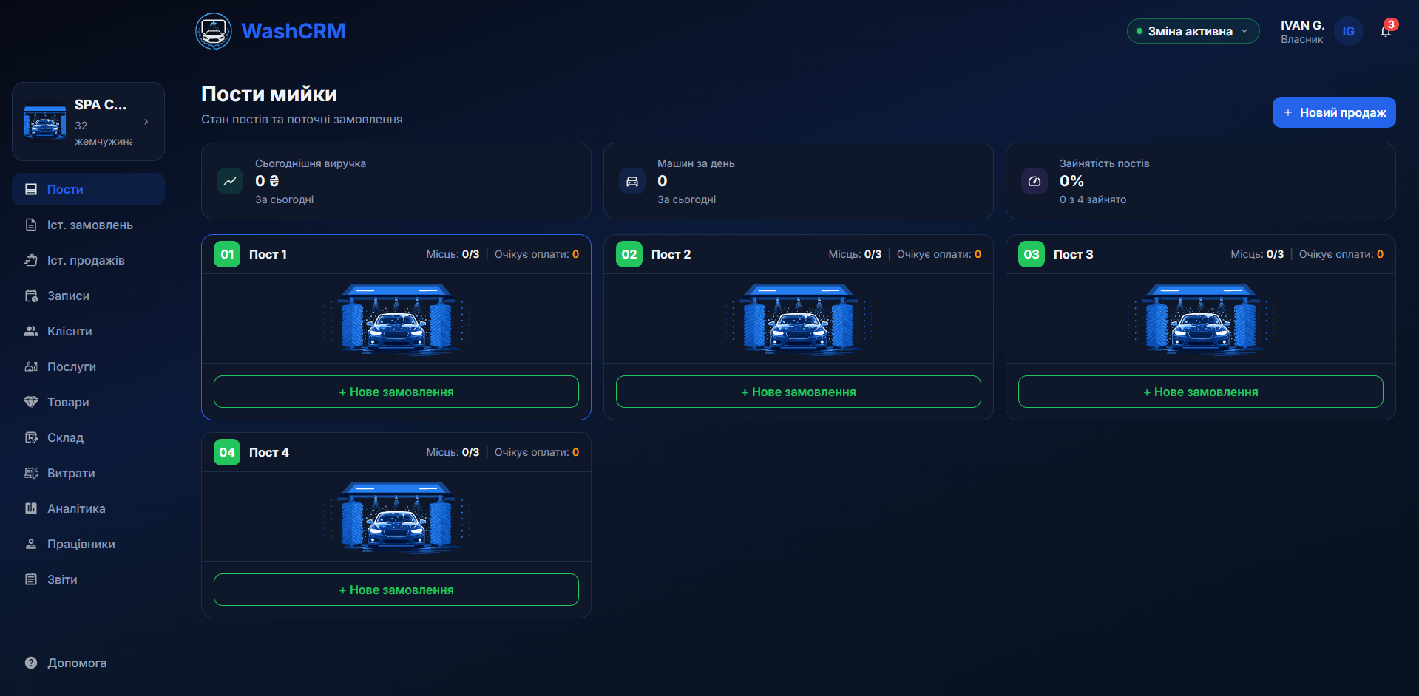Click the WashCRM brand text

tap(294, 31)
